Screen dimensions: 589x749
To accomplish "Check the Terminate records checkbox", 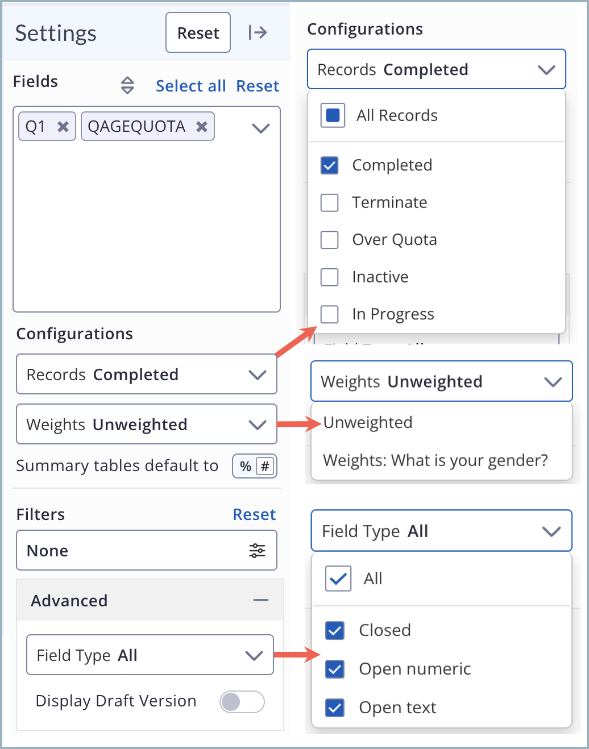I will 330,202.
